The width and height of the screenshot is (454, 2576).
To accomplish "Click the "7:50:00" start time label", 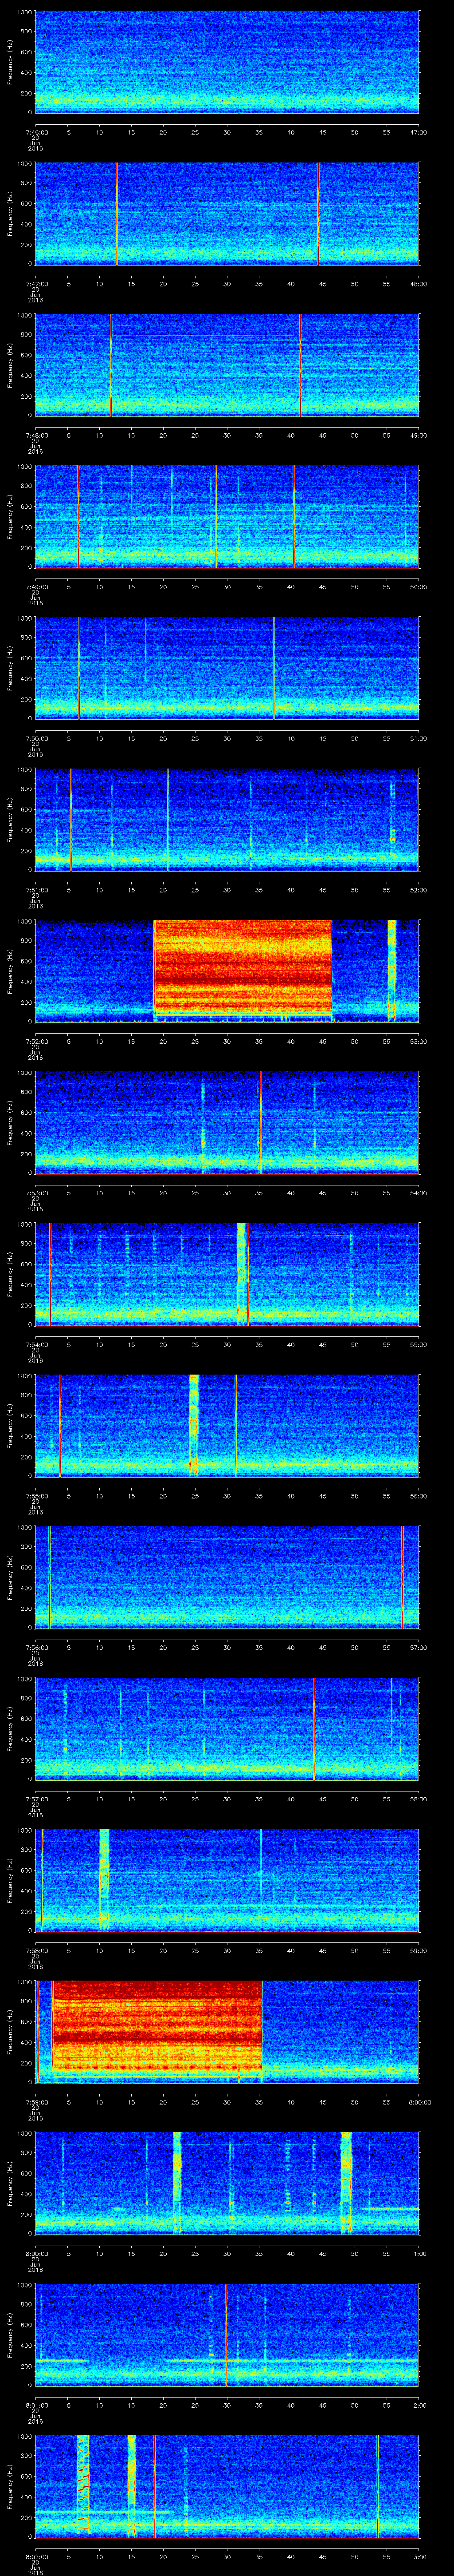I will click(36, 738).
